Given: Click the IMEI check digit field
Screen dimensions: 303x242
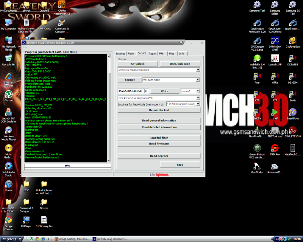Looking at the screenshot, I should pyautogui.click(x=147, y=91).
